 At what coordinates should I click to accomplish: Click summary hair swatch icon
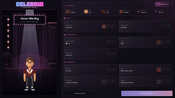67,12
